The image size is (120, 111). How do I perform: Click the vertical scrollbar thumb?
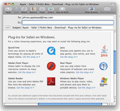[x=115, y=62]
